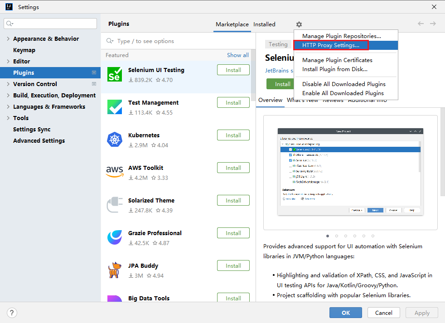Click the green Install button in details pane

[x=281, y=84]
